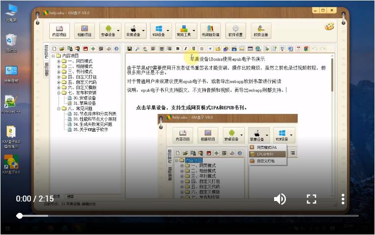The height and width of the screenshot is (235, 375).
Task: Collapse the 七、发布和安装 tree node
Action: (59, 93)
